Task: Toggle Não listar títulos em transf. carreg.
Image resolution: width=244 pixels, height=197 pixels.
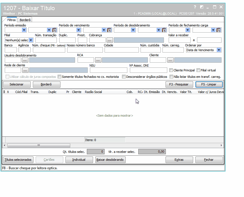Action: click(x=171, y=76)
